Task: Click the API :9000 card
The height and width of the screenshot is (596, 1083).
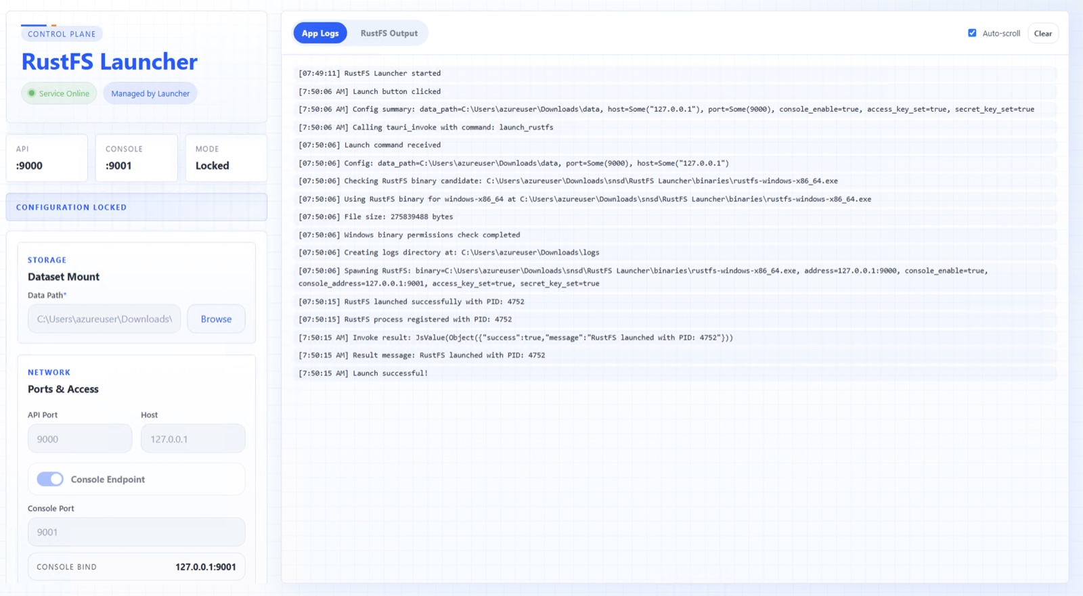Action: [x=47, y=158]
